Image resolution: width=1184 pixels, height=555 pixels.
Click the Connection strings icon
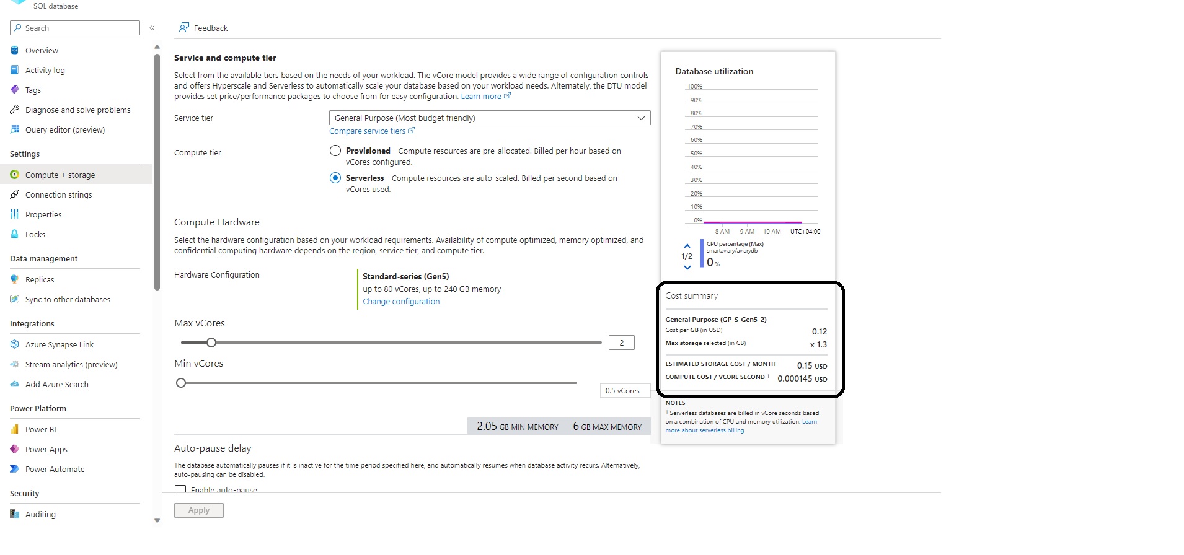(15, 194)
